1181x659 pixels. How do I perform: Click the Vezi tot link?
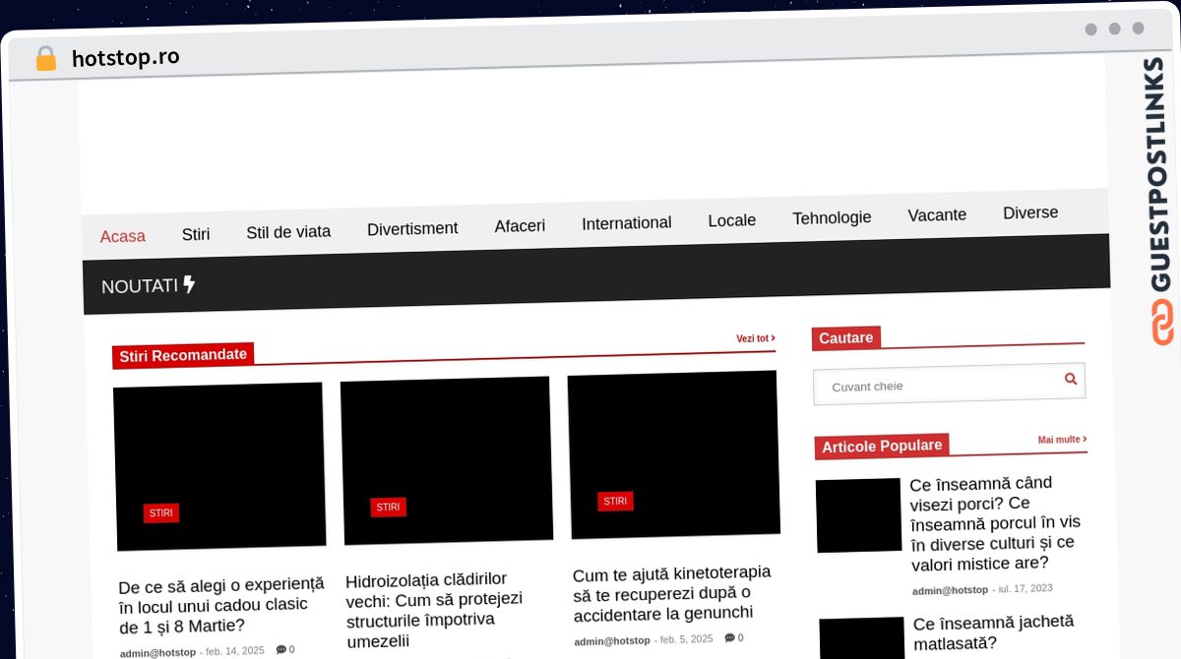(x=756, y=338)
